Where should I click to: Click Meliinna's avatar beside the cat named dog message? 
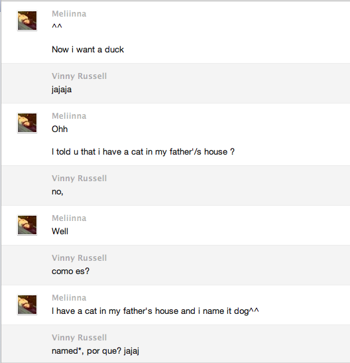(27, 305)
